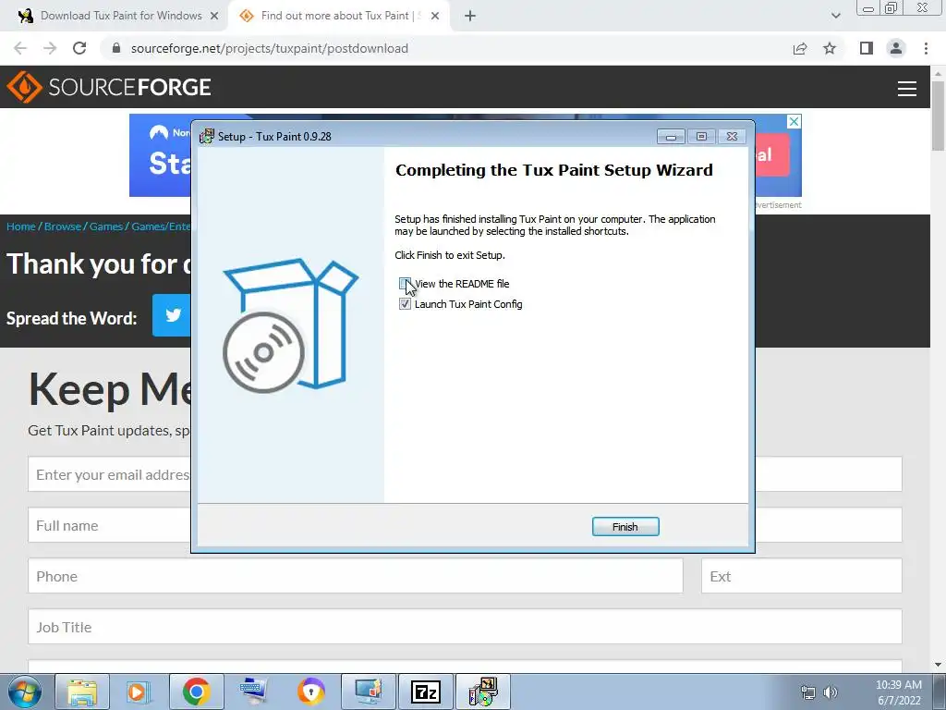
Task: Click the Phone input field
Action: tap(356, 576)
